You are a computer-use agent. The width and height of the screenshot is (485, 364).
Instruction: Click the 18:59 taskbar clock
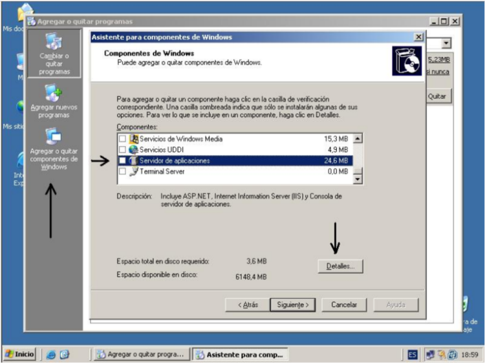pos(469,355)
